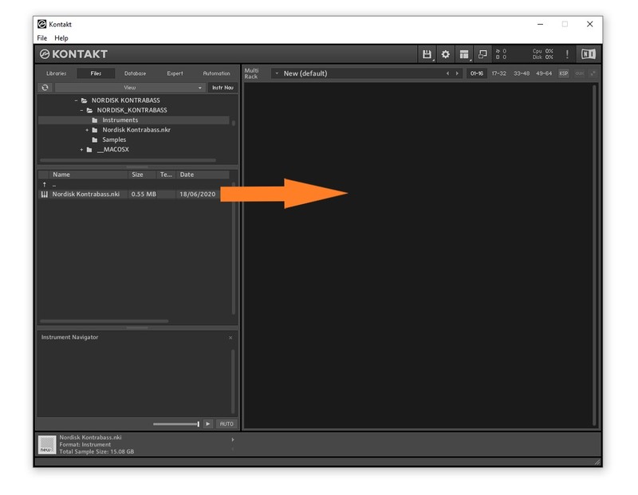
Task: Click the exclamation panic restart button
Action: click(567, 54)
